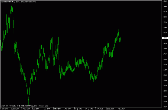Screen dimensions: 168x110
Task: Click the 1 Sep 2004 date label
Action: point(110,109)
